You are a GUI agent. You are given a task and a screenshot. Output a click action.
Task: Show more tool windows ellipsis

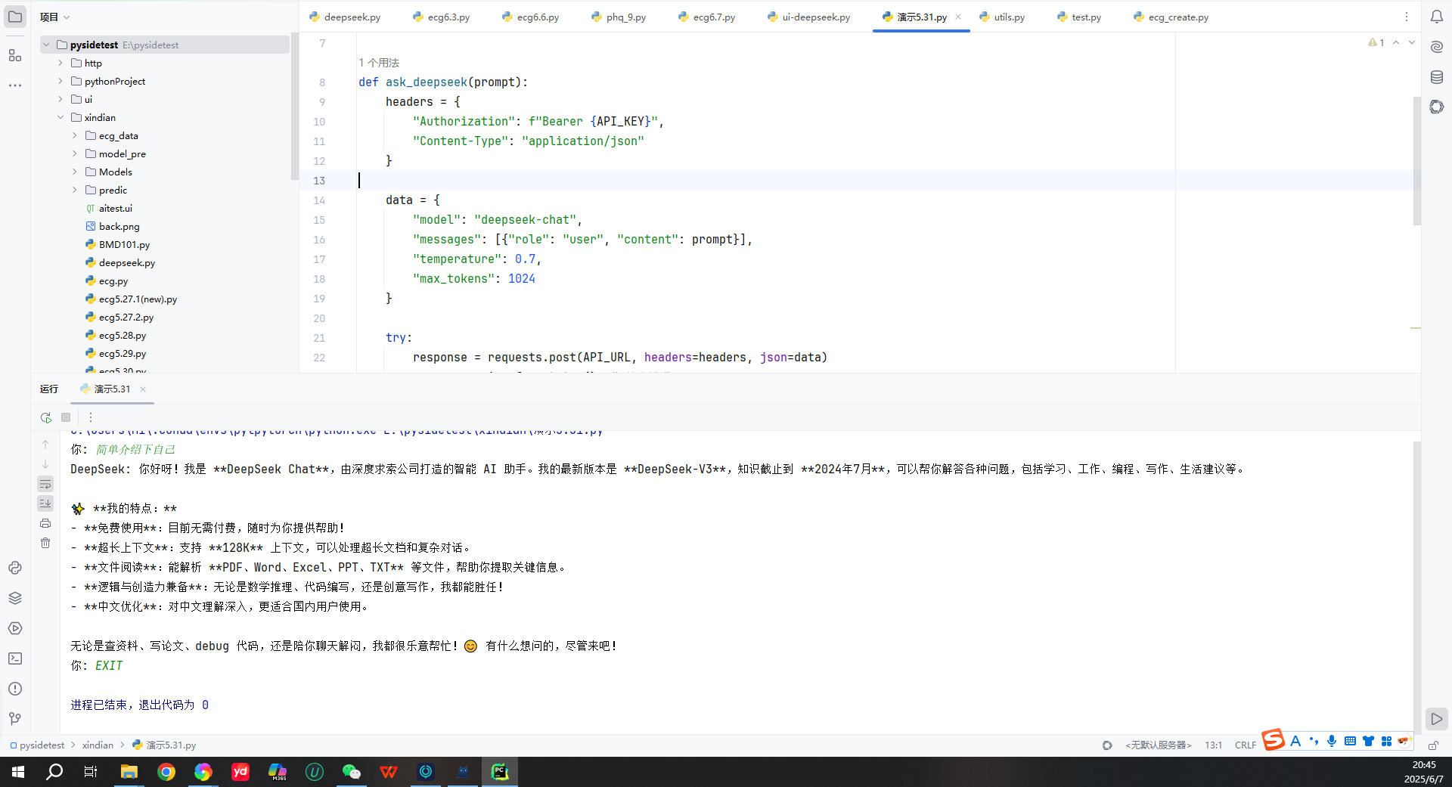pos(15,85)
